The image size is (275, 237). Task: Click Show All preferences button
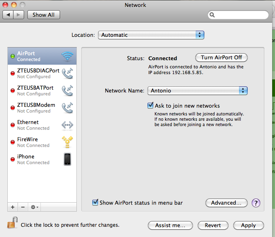click(x=43, y=15)
